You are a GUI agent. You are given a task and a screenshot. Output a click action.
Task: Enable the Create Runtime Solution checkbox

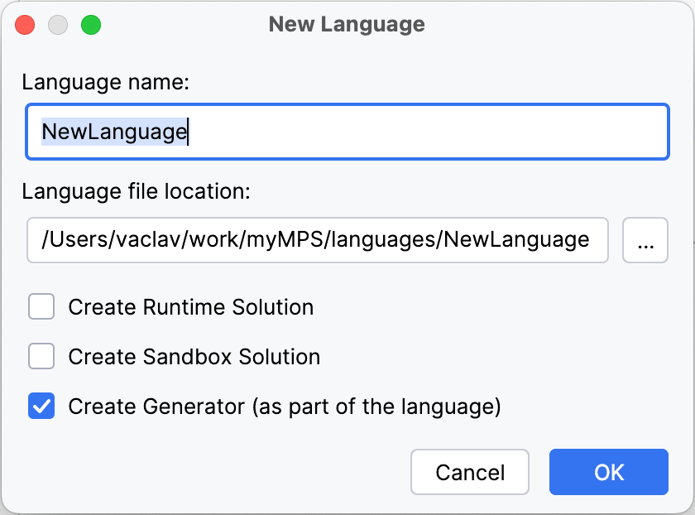[x=41, y=307]
